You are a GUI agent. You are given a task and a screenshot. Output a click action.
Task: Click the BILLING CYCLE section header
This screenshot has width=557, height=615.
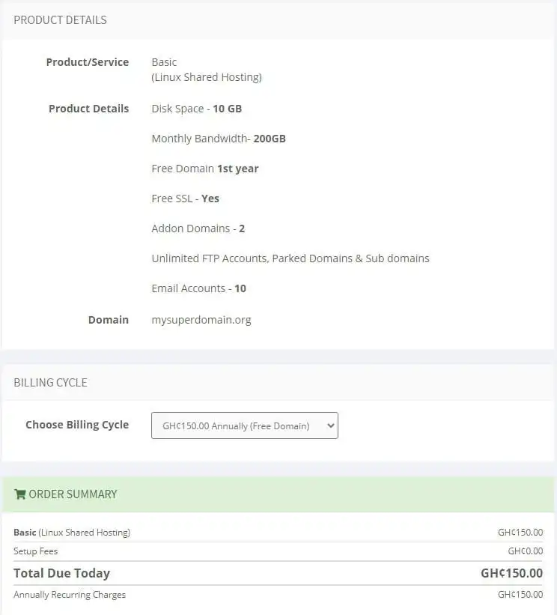pyautogui.click(x=50, y=382)
